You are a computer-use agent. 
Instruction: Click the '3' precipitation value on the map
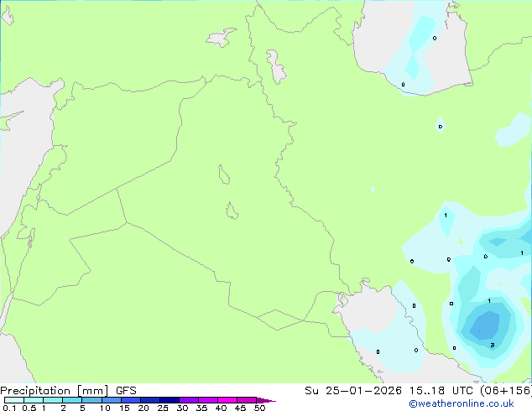pyautogui.click(x=493, y=345)
